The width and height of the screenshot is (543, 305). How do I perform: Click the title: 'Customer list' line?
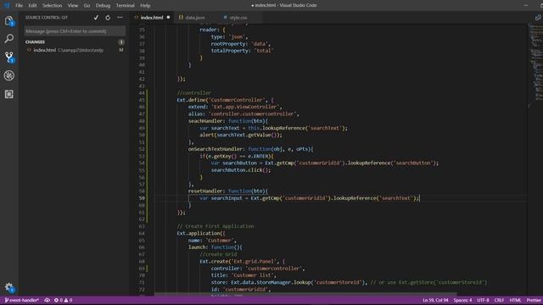click(x=244, y=275)
